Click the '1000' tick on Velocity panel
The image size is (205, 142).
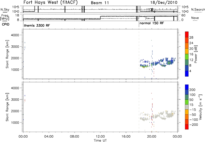[15, 123]
